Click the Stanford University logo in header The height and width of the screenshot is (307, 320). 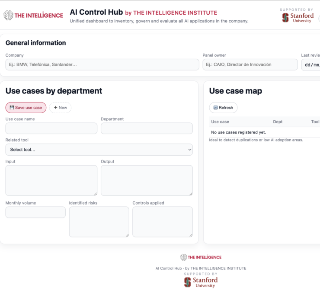click(x=298, y=18)
